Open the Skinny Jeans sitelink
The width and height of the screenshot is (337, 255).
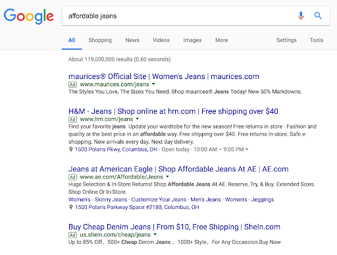[x=111, y=200]
